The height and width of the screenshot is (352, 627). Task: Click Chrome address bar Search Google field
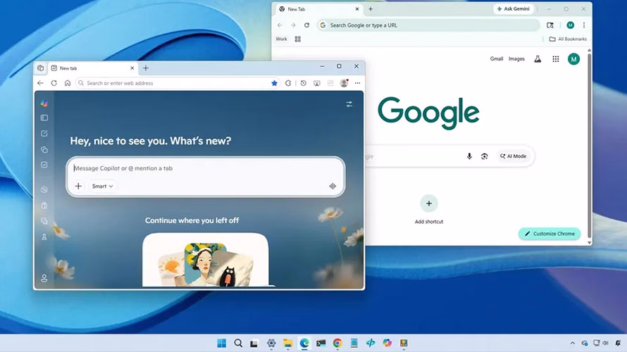coord(428,25)
